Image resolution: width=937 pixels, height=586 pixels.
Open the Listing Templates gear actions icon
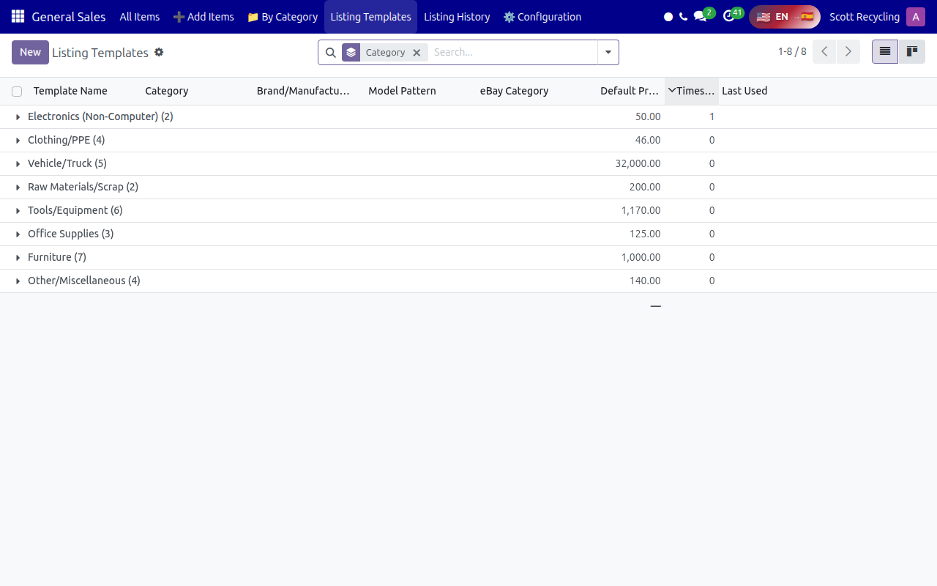coord(159,52)
